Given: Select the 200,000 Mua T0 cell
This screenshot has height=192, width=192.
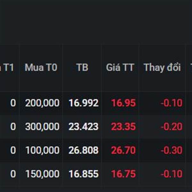Looking at the screenshot, I should pos(42,103).
